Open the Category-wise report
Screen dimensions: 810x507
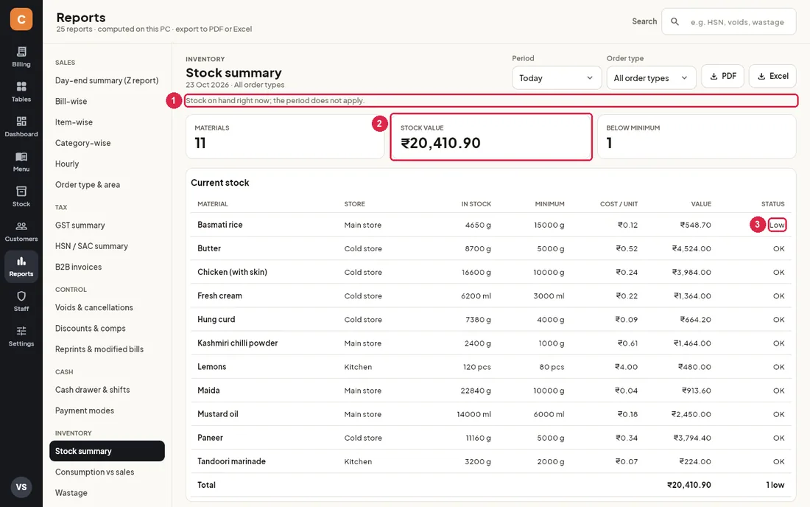click(x=107, y=143)
